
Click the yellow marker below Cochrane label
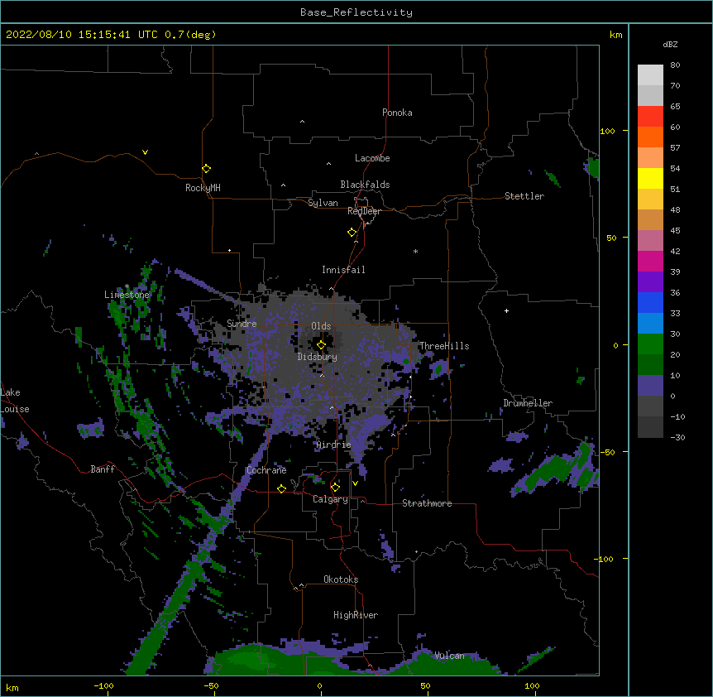pos(281,488)
